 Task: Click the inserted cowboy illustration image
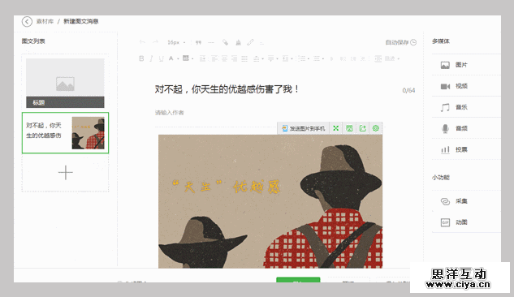[270, 201]
